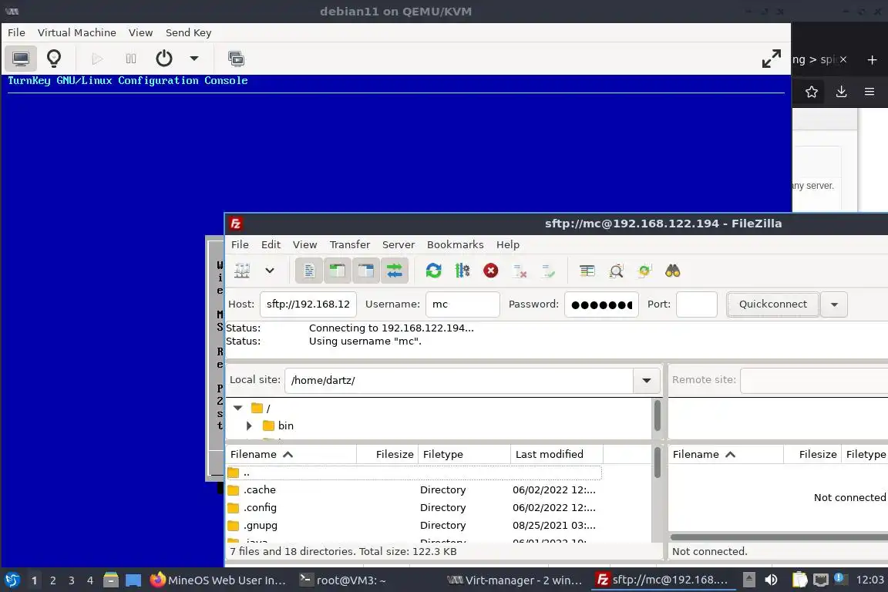Click the Quickconnect button
The image size is (888, 592).
click(x=772, y=304)
